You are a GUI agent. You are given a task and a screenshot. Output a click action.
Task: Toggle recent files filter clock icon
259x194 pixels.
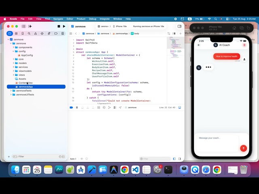(60, 156)
